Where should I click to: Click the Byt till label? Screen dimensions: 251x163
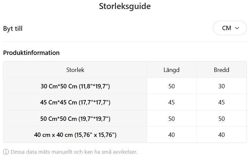[13, 28]
